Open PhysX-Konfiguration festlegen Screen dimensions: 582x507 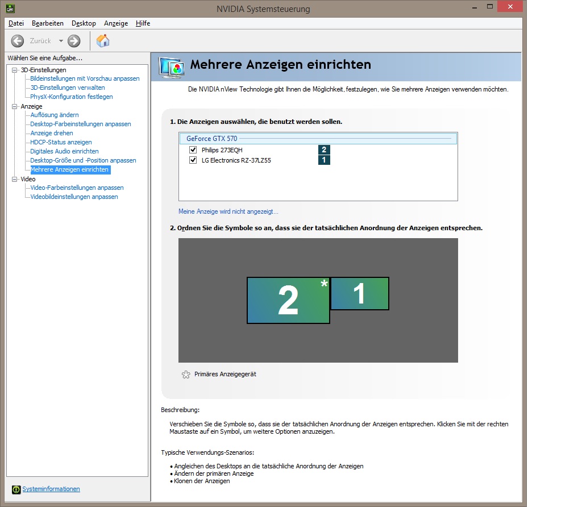point(71,97)
